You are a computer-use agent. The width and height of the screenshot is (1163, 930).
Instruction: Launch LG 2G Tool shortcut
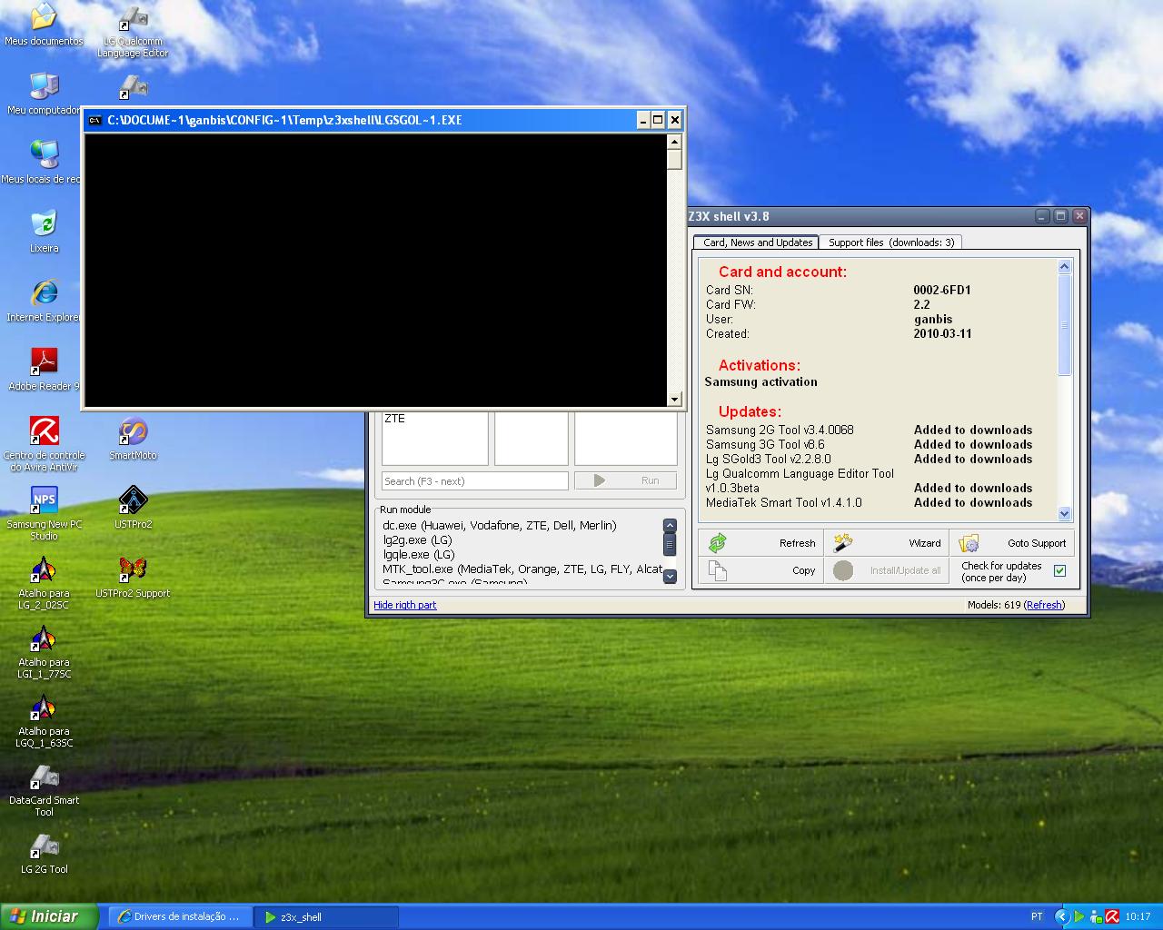44,852
